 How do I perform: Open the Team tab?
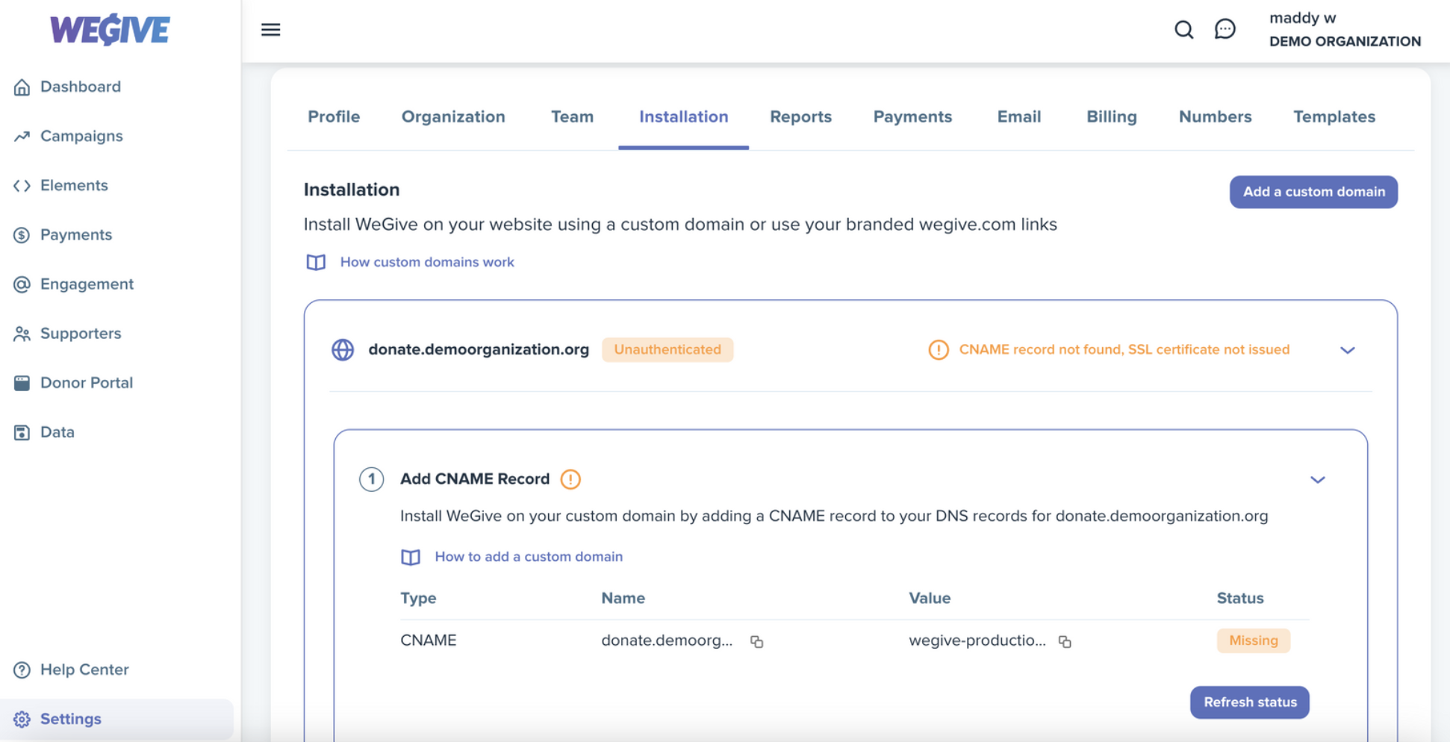pyautogui.click(x=573, y=116)
